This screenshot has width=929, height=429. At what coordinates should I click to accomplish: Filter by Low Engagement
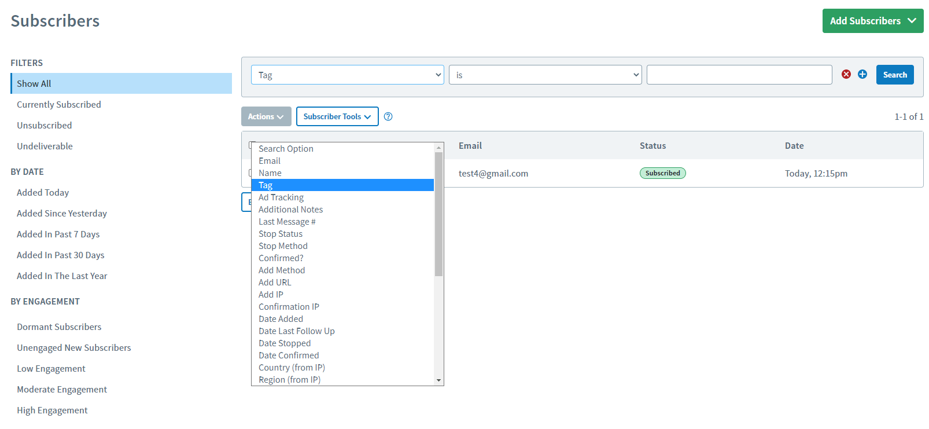(x=51, y=368)
